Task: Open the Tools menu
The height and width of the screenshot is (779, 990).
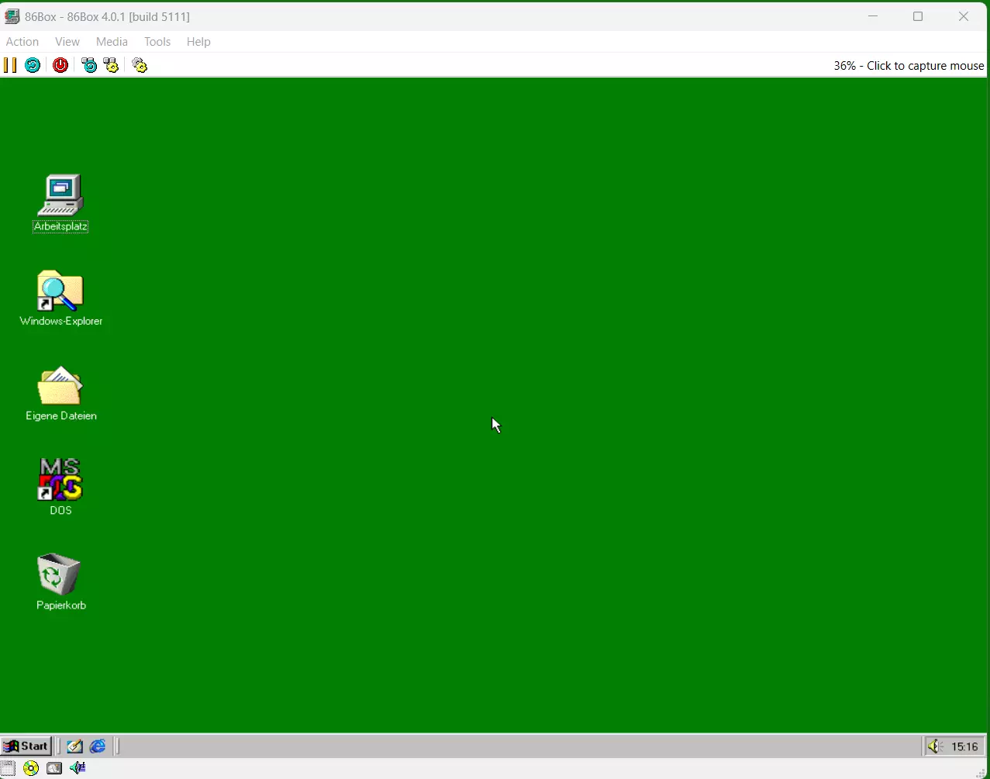Action: pos(157,42)
